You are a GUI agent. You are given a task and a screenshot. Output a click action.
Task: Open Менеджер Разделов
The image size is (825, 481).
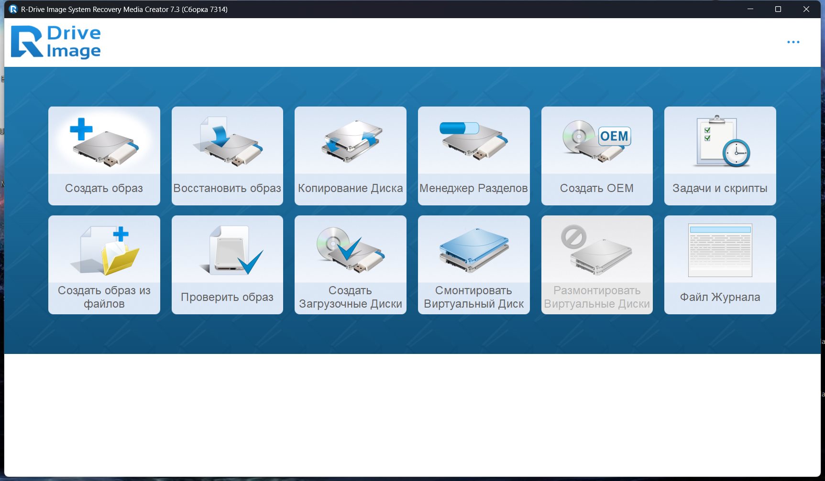(x=474, y=156)
